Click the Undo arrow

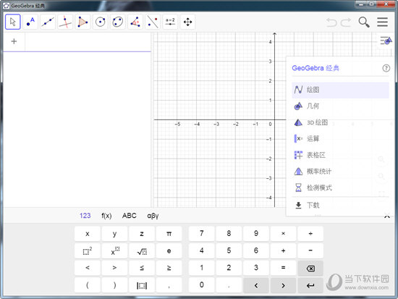[x=331, y=22]
